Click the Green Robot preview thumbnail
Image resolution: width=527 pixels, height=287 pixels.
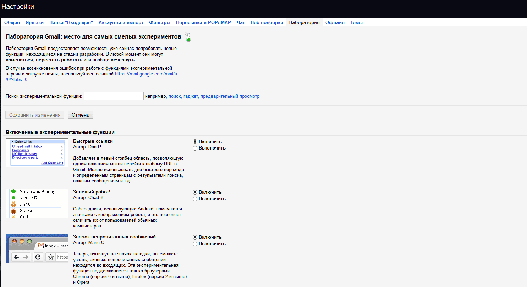[37, 203]
